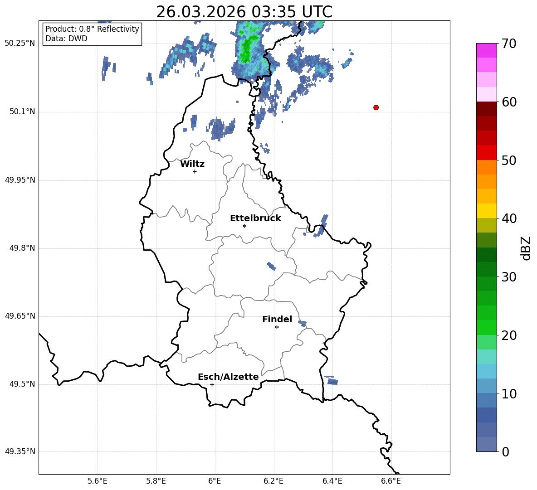This screenshot has width=537, height=490.
Task: Click the 49.35°N latitude label
Action: pos(20,451)
